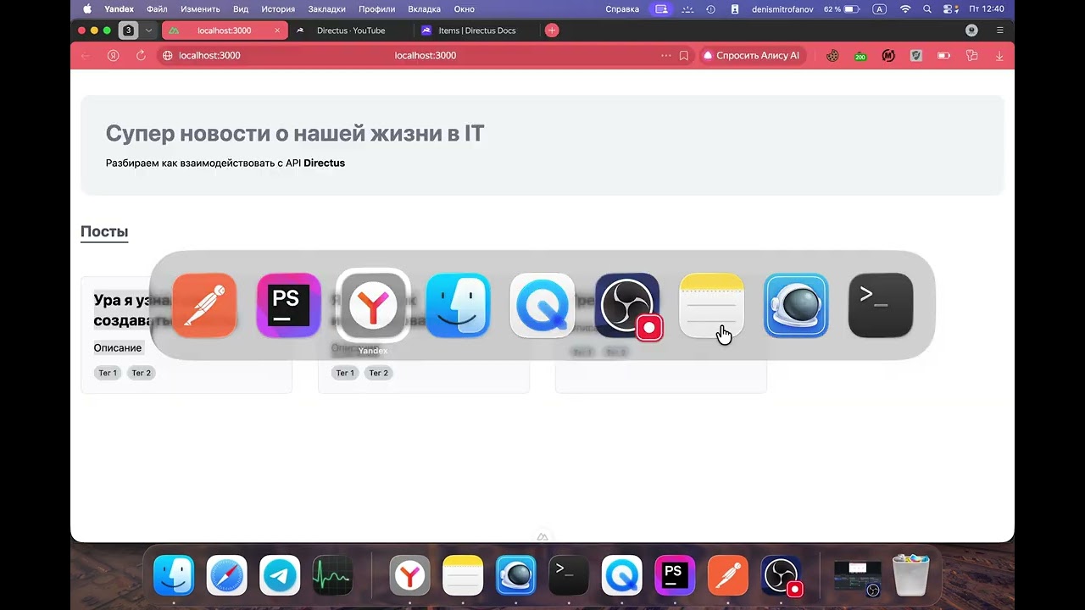Click the battery saver icon in browser toolbar
Screen dimensions: 1085x610
coord(943,56)
